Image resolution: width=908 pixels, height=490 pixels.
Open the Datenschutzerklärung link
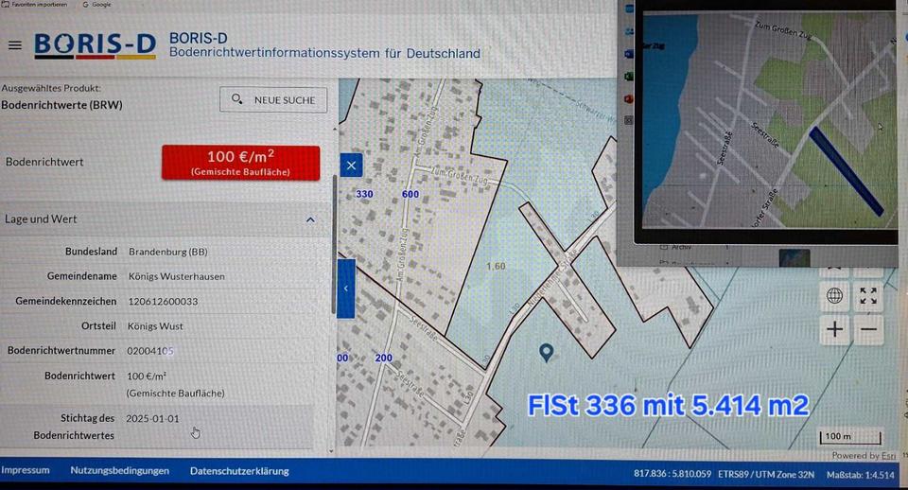pos(239,471)
